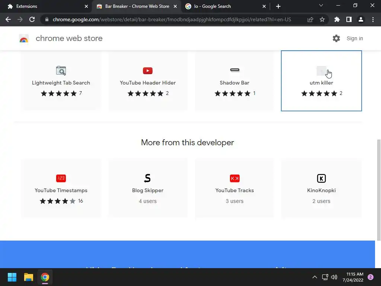Viewport: 381px width, 286px height.
Task: Select the Bar Breaker - Chrome Web Store tab
Action: point(137,6)
